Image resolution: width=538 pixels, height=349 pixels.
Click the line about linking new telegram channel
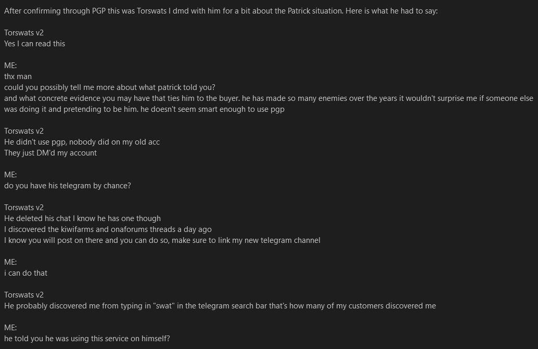(162, 240)
